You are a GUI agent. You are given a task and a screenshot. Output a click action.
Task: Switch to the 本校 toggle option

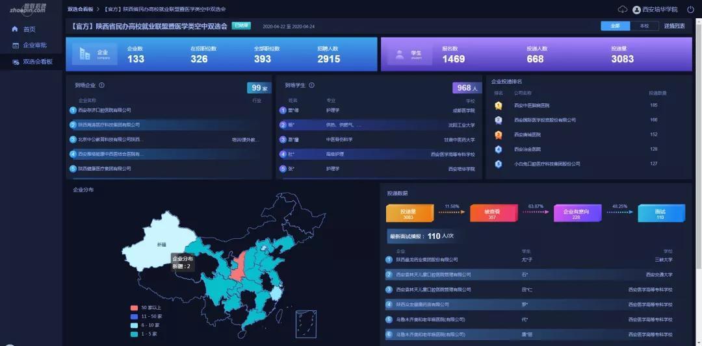tap(644, 26)
